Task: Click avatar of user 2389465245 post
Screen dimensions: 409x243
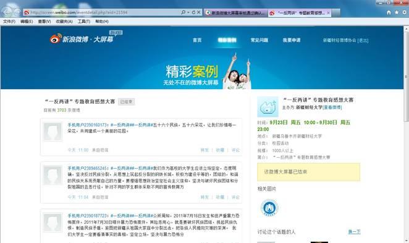Action: coord(53,175)
